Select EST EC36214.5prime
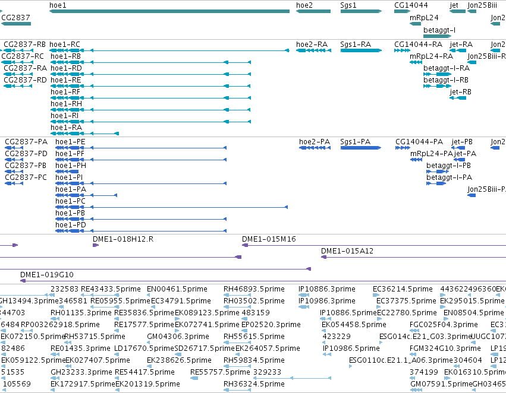This screenshot has height=393, width=506. click(403, 289)
